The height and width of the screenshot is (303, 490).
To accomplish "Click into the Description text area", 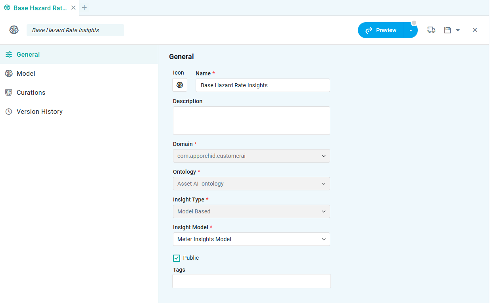I will (251, 121).
